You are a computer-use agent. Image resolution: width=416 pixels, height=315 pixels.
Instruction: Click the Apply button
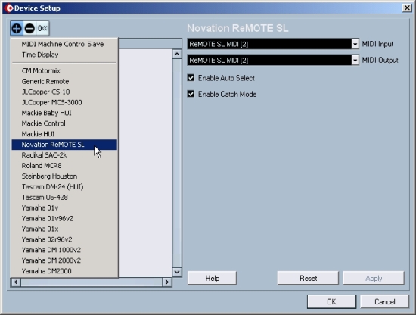point(374,278)
